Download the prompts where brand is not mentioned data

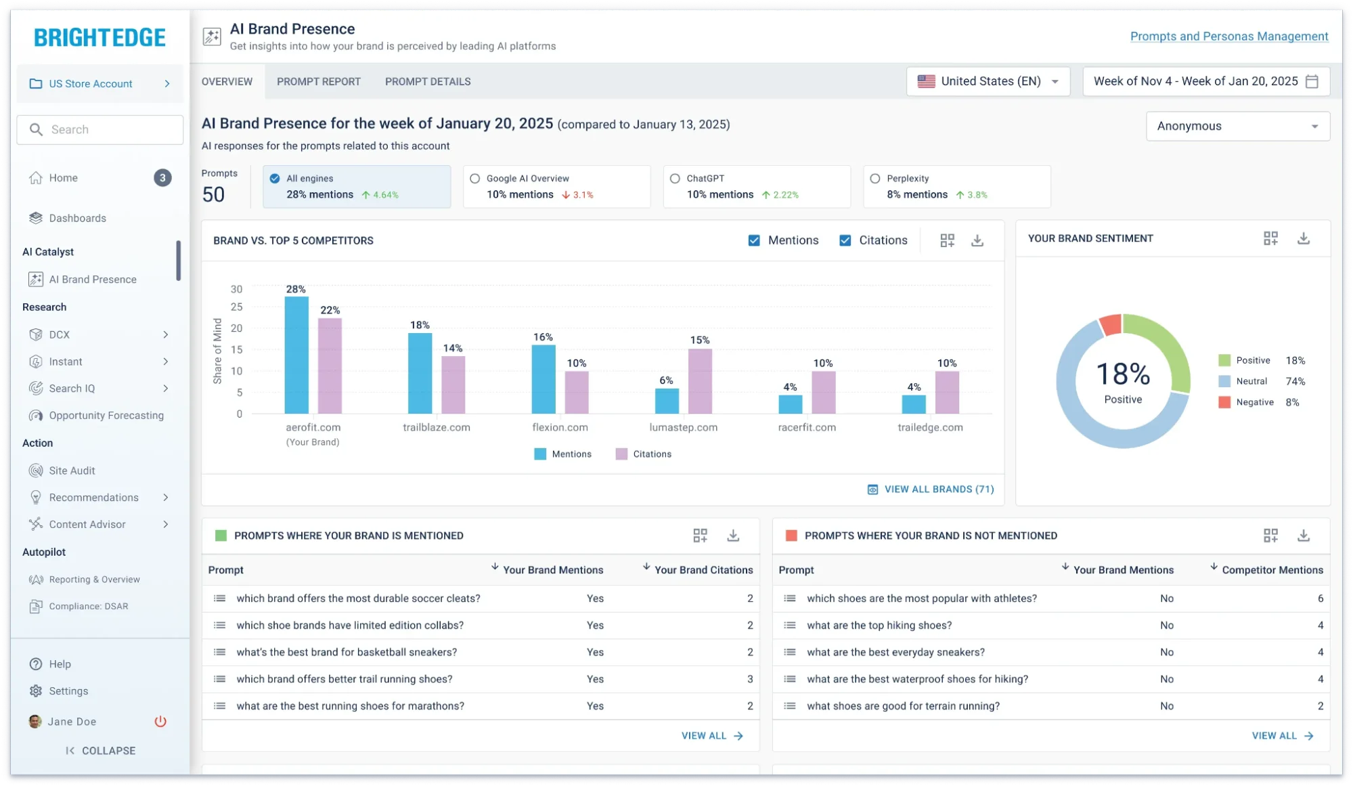coord(1304,535)
